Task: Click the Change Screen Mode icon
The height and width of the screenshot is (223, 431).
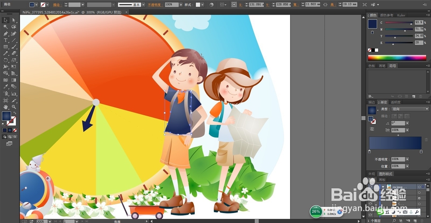Action: point(9,143)
